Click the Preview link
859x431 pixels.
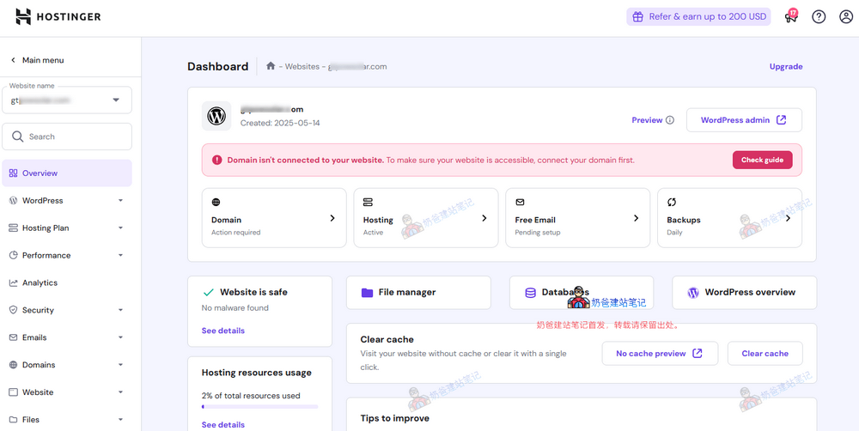647,120
